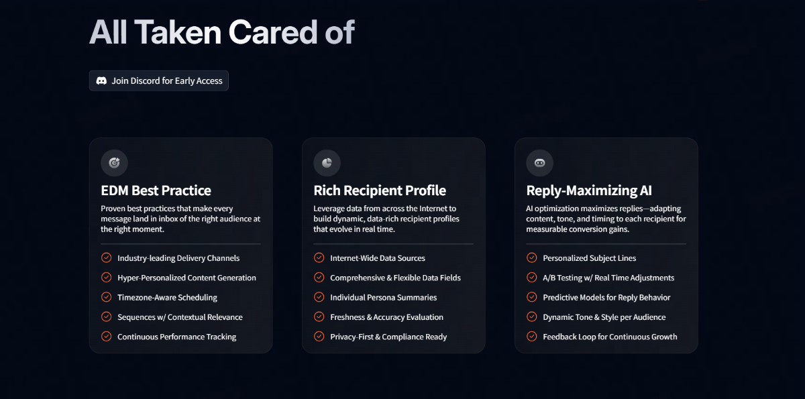Click checkmark beside Privacy-First & Compliance Ready
The height and width of the screenshot is (399, 805).
[319, 337]
